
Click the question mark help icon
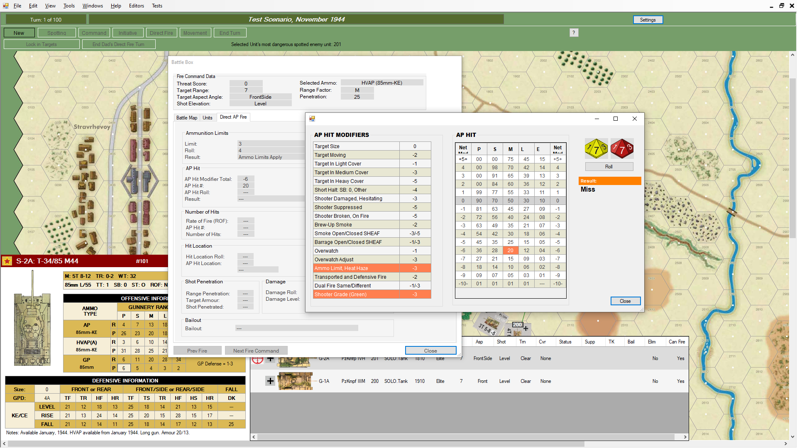pyautogui.click(x=574, y=33)
